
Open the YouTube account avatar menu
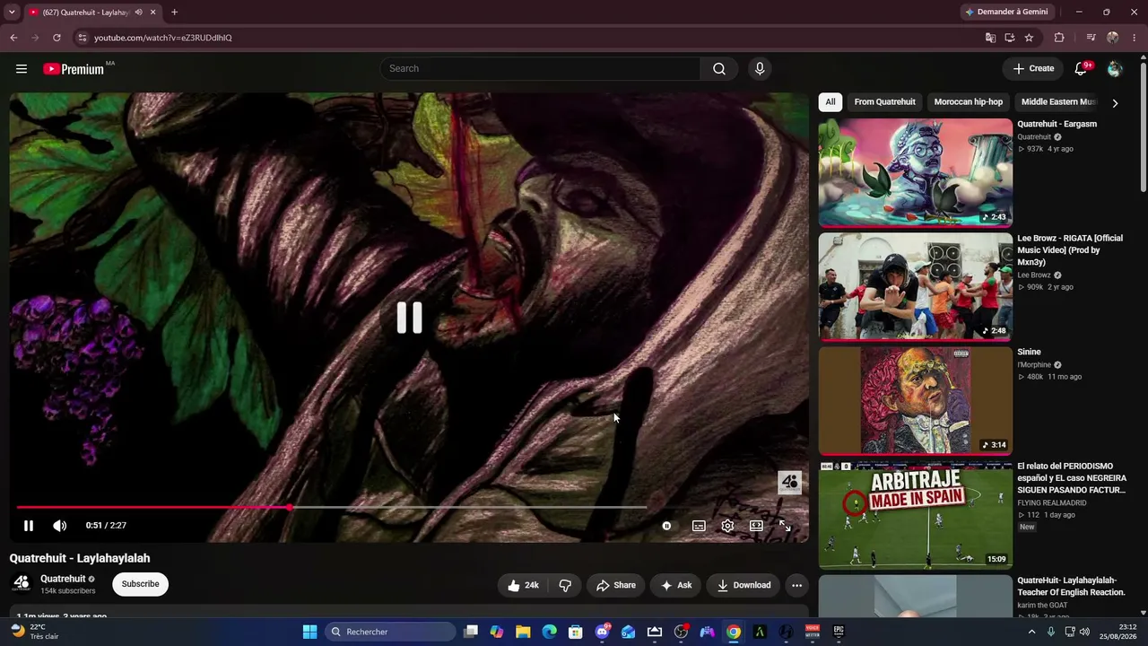[x=1115, y=69]
